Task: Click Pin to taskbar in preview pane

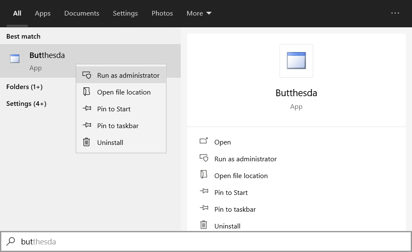Action: tap(235, 209)
